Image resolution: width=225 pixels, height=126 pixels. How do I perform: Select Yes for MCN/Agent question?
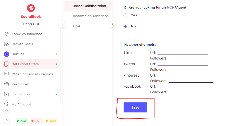point(126,16)
